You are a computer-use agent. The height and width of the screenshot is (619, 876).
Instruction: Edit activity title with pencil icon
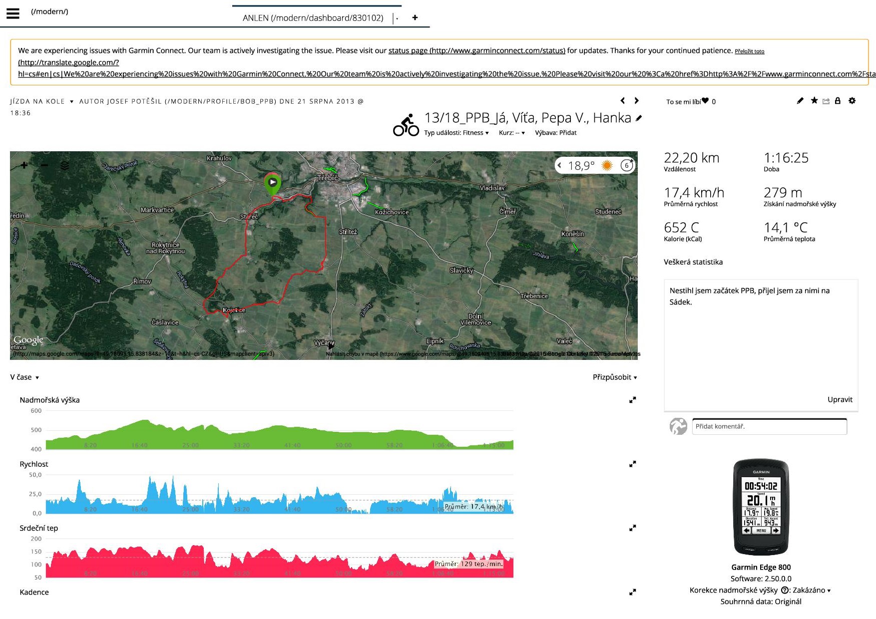coord(639,118)
